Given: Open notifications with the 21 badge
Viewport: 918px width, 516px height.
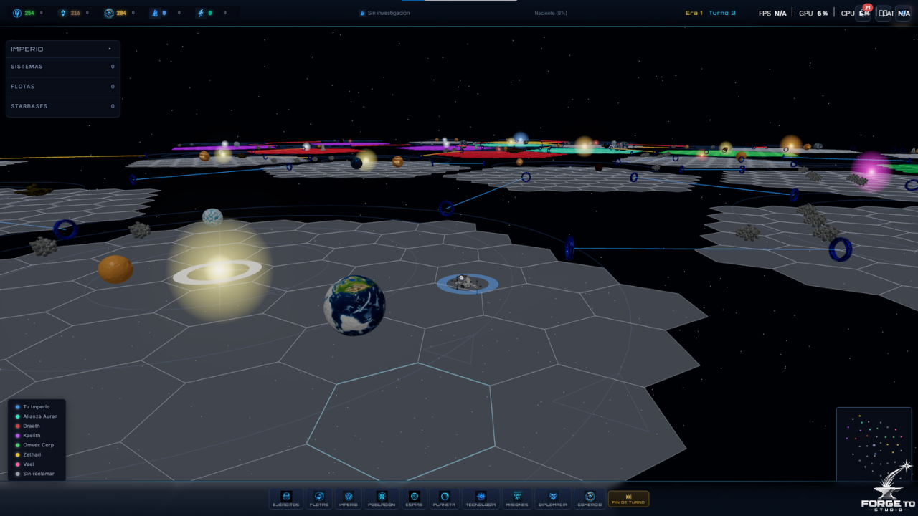Looking at the screenshot, I should 863,13.
